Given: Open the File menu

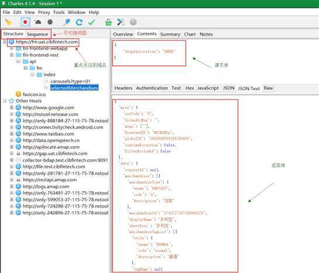Looking at the screenshot, I should (6, 12).
